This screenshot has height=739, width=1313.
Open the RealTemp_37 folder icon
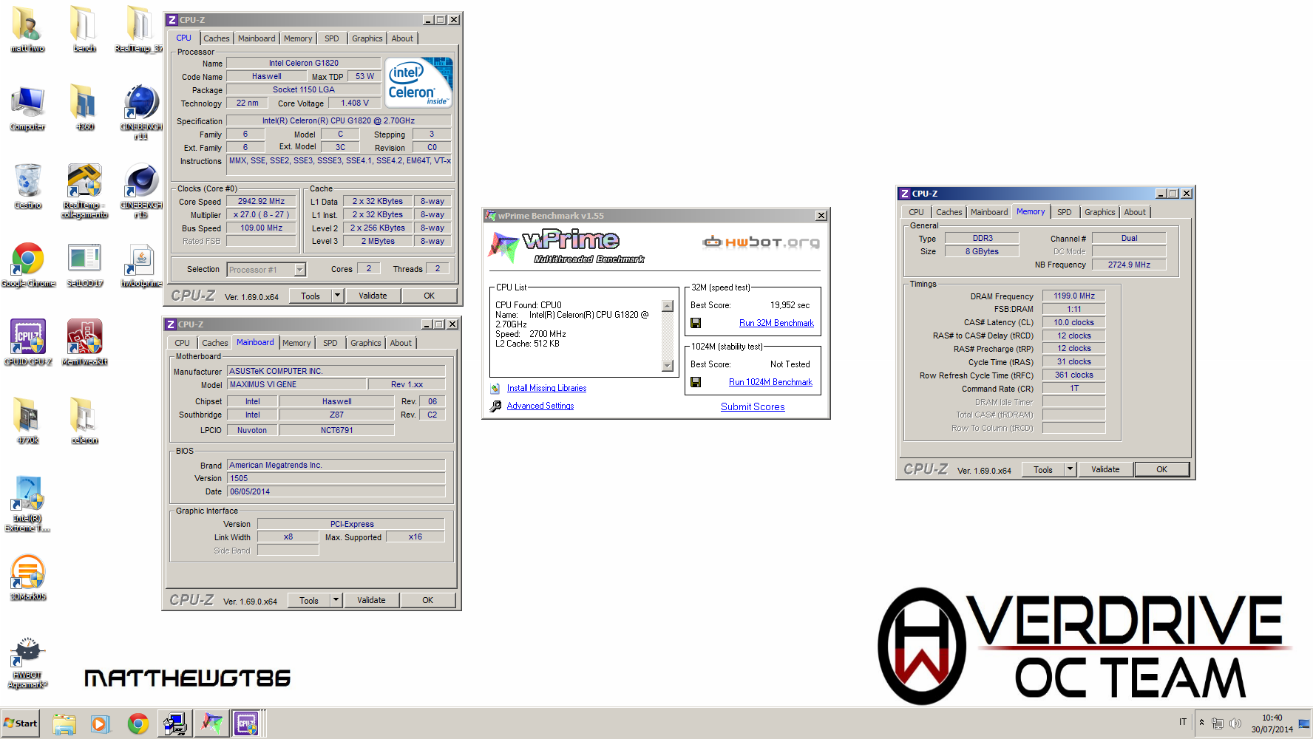139,28
